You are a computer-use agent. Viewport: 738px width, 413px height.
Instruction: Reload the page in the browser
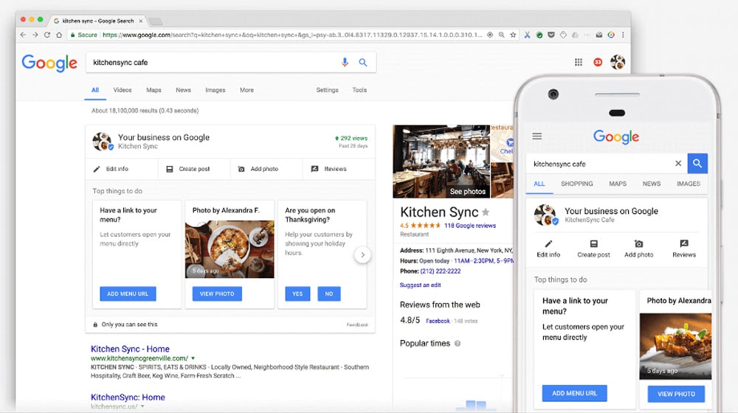pyautogui.click(x=47, y=35)
